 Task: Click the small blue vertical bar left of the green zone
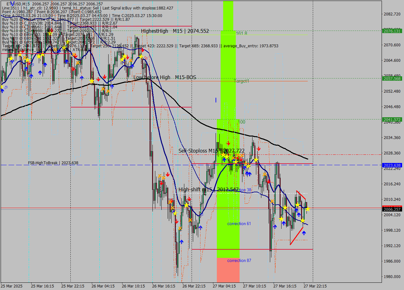pyautogui.click(x=216, y=100)
